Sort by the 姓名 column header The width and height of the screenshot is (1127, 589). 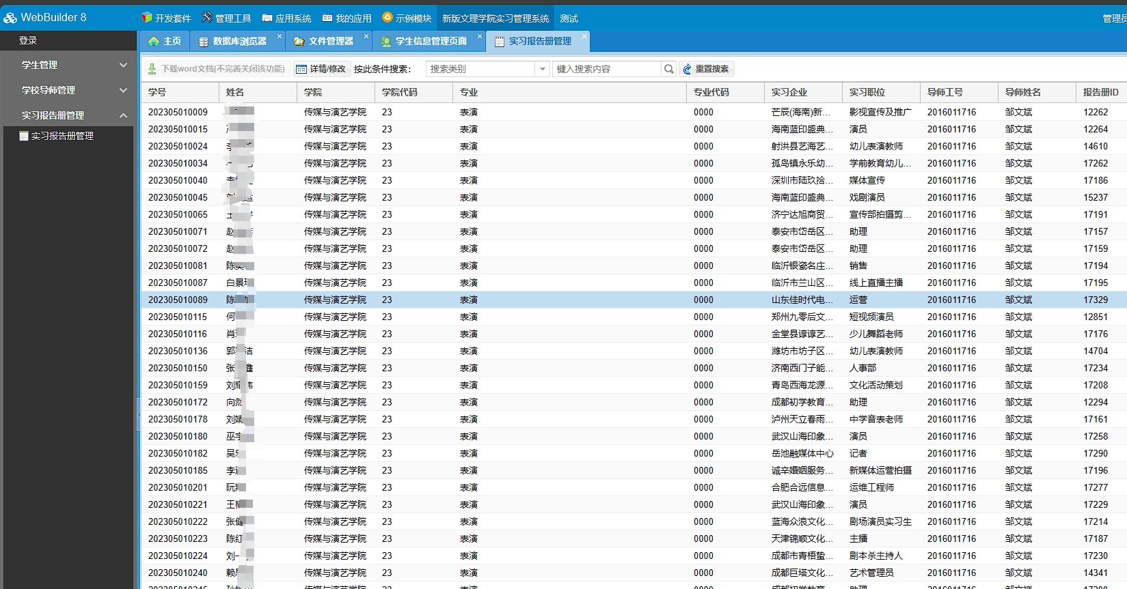[x=258, y=92]
